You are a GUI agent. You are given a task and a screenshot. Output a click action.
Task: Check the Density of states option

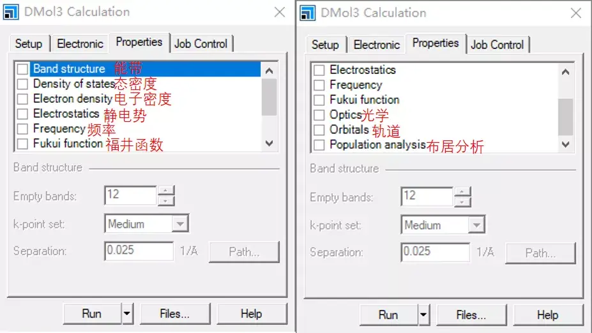point(23,84)
